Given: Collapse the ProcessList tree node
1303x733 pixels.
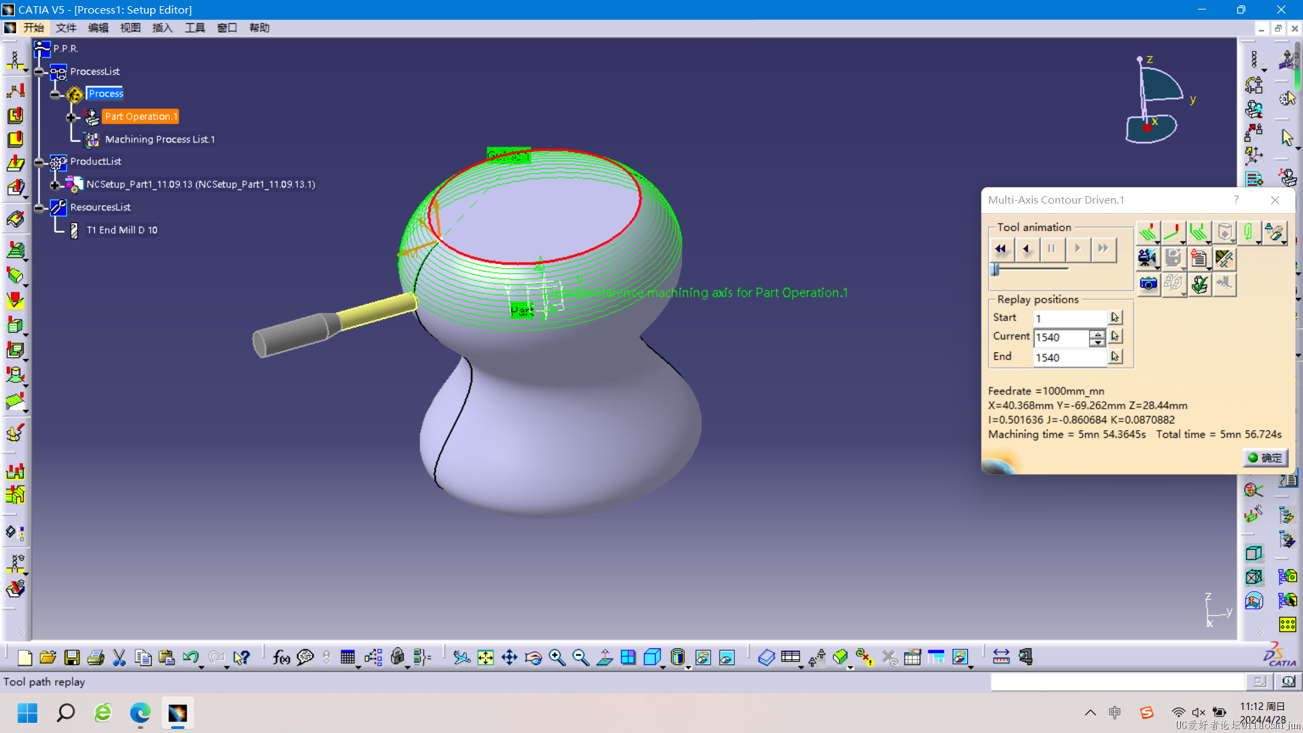Looking at the screenshot, I should tap(39, 71).
